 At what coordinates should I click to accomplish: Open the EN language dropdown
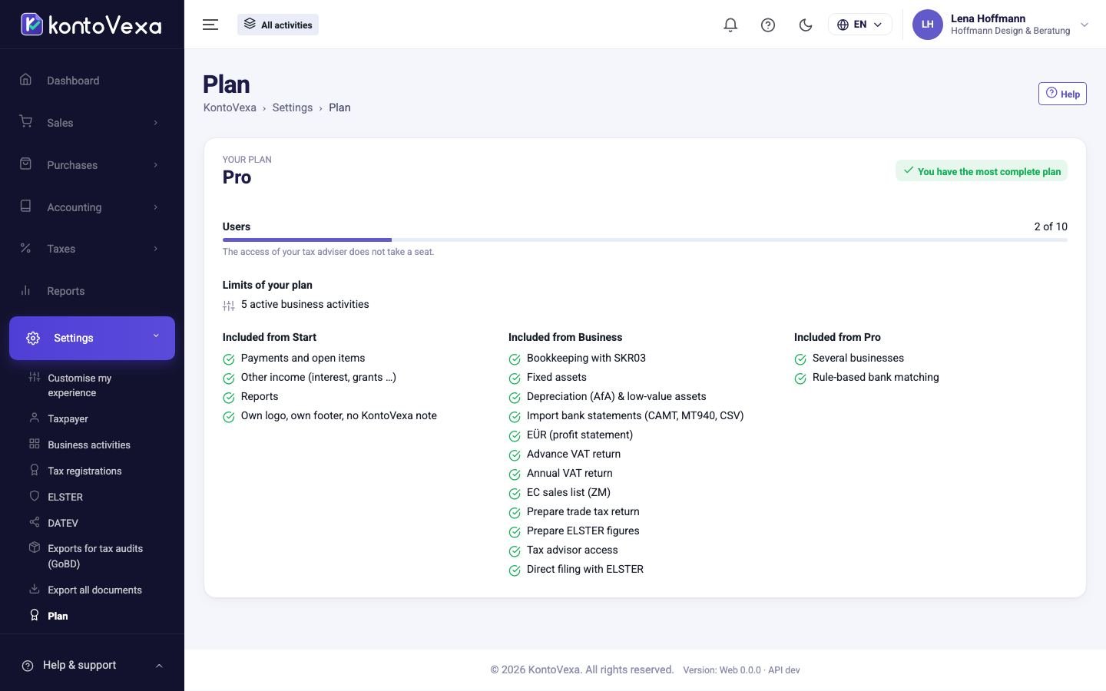click(x=859, y=25)
